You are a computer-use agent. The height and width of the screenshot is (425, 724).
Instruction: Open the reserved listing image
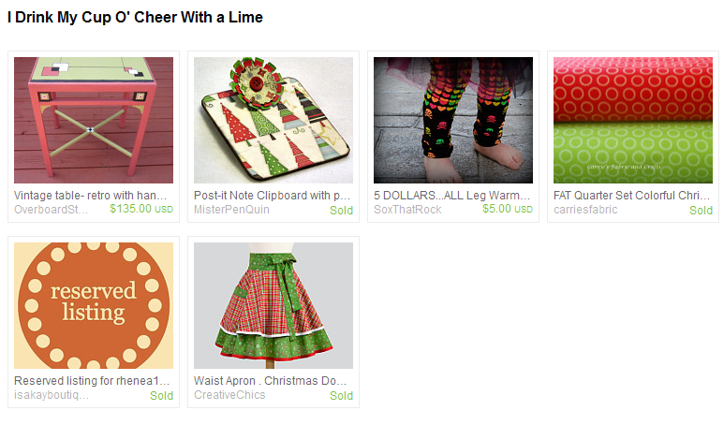coord(94,305)
